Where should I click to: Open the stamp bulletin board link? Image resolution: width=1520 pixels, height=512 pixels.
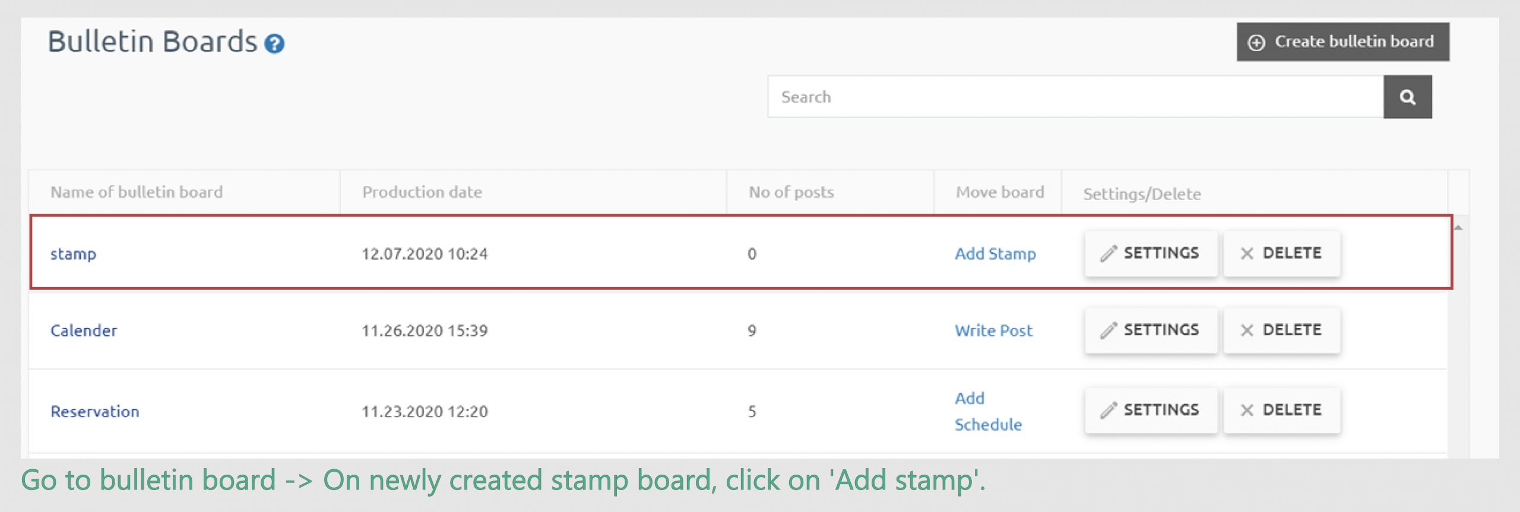pos(73,254)
